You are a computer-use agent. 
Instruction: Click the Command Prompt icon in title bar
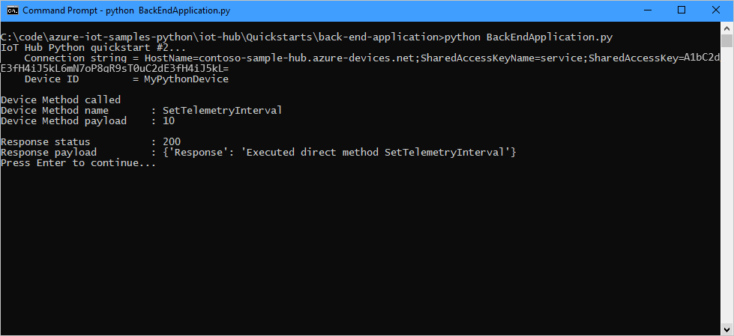coord(12,11)
